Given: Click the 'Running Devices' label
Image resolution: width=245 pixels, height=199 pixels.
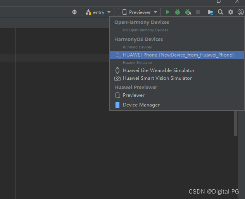Looking at the screenshot, I should (137, 47).
